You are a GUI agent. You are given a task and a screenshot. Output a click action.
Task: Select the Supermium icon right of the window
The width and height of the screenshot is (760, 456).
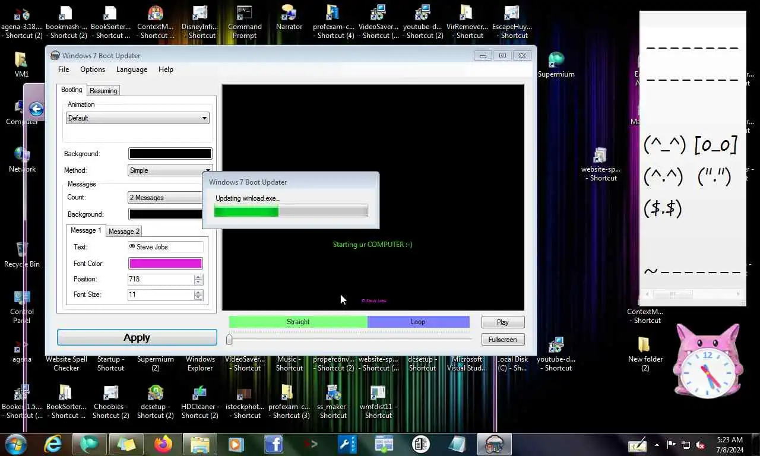tap(556, 64)
